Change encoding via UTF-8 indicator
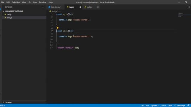The image size is (191, 107). click(163, 106)
